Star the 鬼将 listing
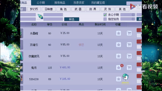162x91 pixels. pos(118,68)
